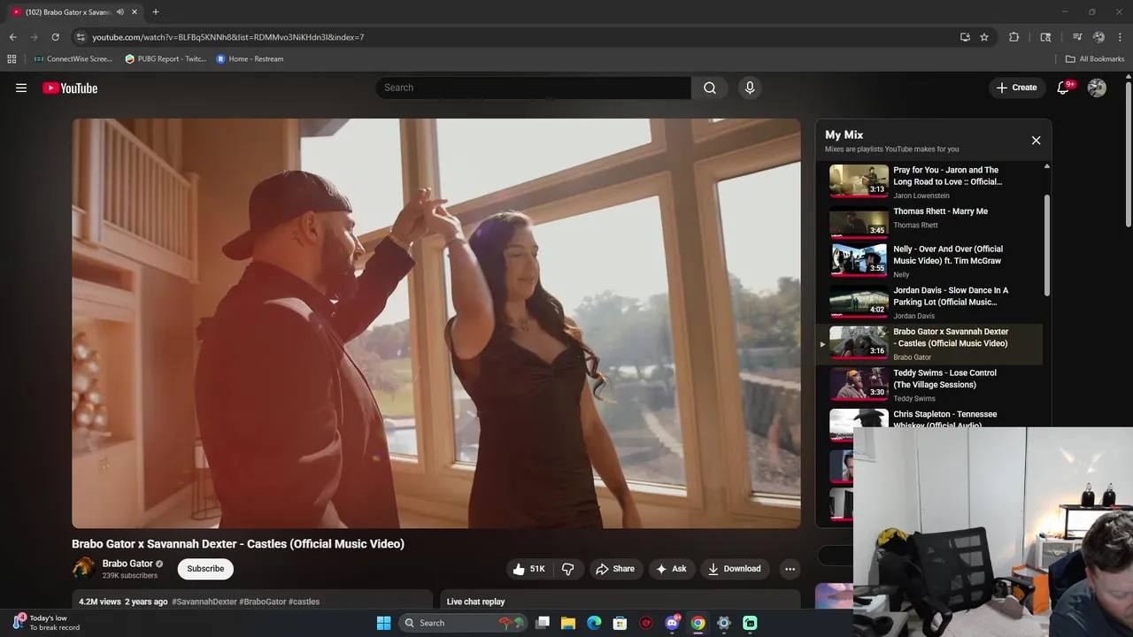Open the Chrome tab search icon
Image resolution: width=1133 pixels, height=637 pixels.
coord(1045,37)
